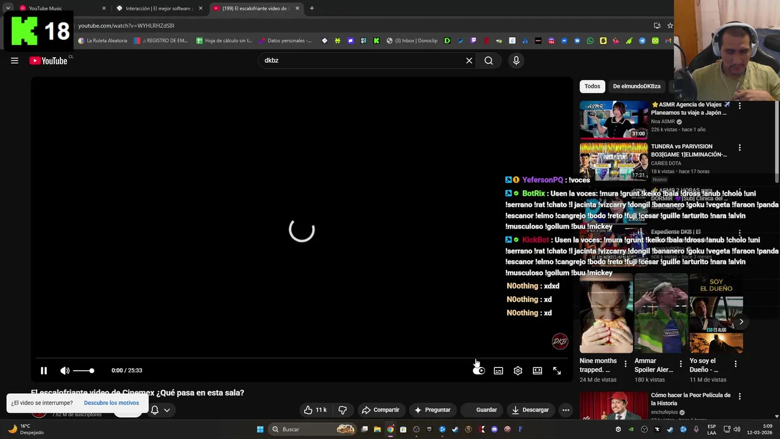Open Datos personales bookmark

285,41
